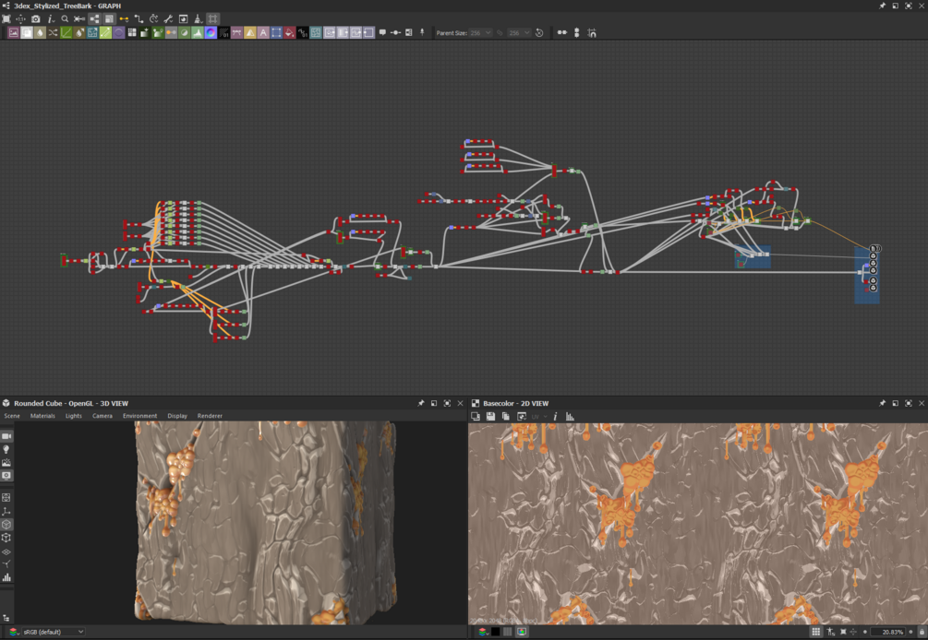
Task: Click the save image icon in 2D view toolbar
Action: [490, 417]
